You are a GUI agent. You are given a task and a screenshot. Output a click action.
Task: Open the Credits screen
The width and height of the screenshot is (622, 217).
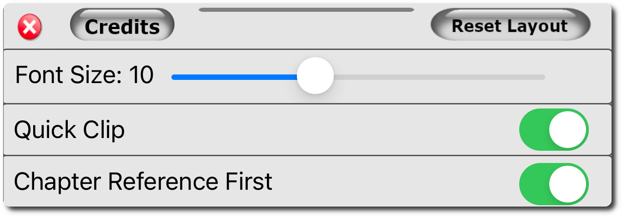click(x=122, y=27)
